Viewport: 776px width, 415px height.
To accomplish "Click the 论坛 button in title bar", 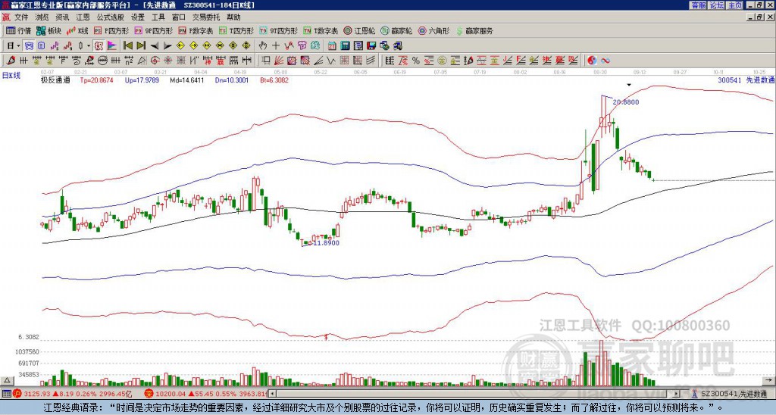I will point(716,5).
